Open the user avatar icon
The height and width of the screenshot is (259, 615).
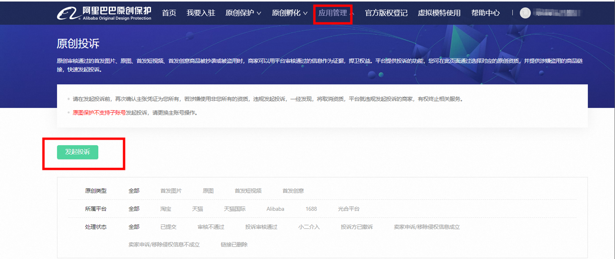[x=525, y=13]
